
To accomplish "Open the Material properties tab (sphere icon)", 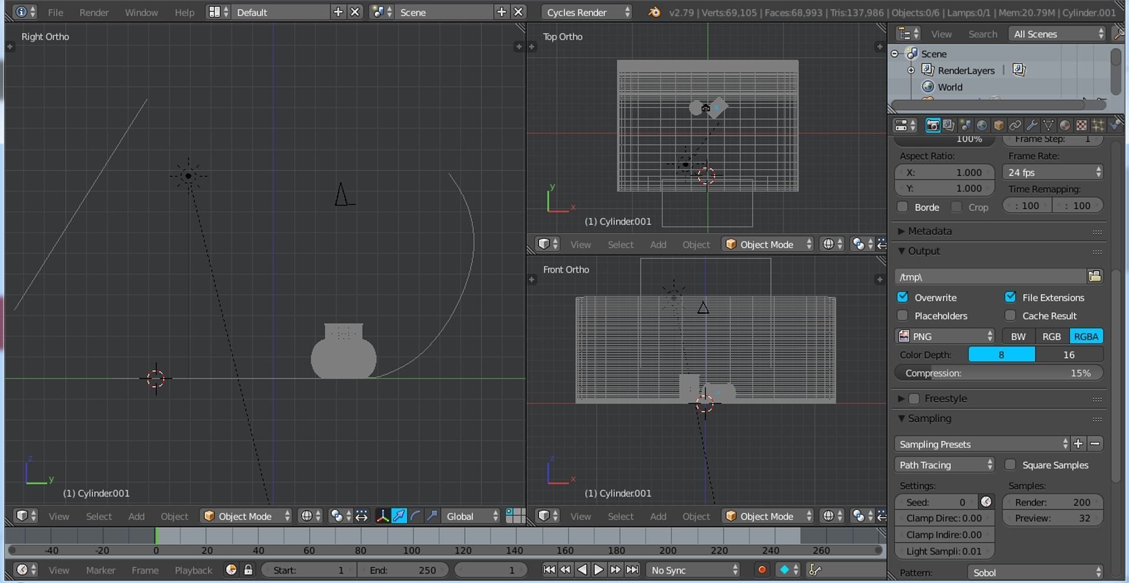I will point(1064,126).
